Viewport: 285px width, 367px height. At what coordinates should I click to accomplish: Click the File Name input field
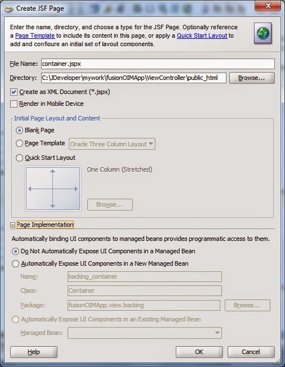[x=158, y=64]
